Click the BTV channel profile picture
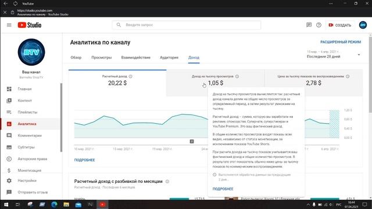The width and height of the screenshot is (372, 209). [x=31, y=52]
